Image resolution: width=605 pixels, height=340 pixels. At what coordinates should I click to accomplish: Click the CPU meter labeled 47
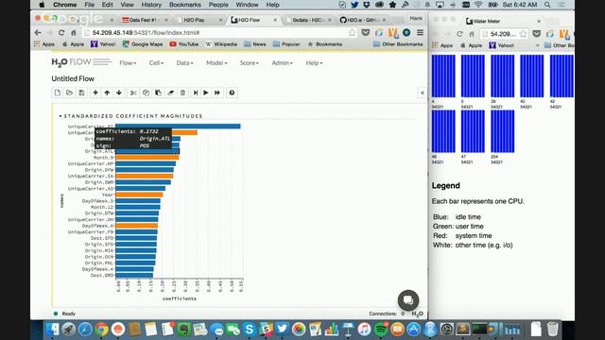[473, 131]
